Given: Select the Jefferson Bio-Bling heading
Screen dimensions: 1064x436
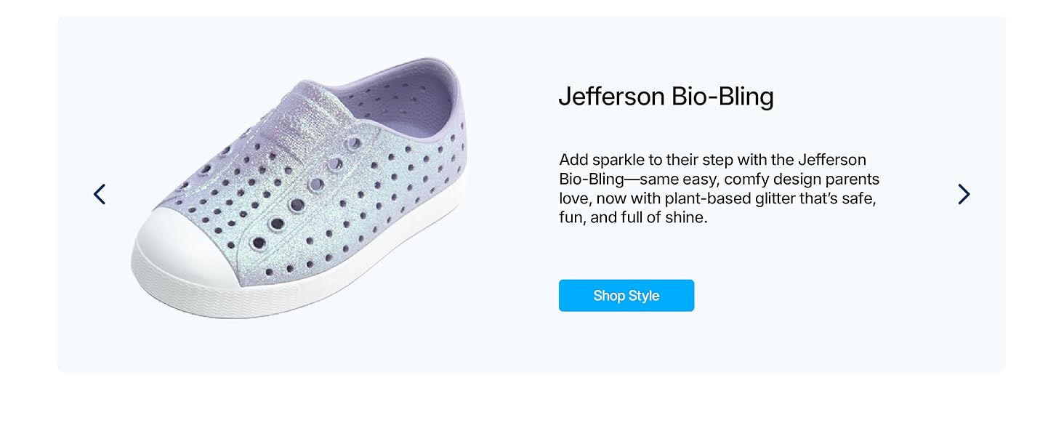Looking at the screenshot, I should [666, 97].
